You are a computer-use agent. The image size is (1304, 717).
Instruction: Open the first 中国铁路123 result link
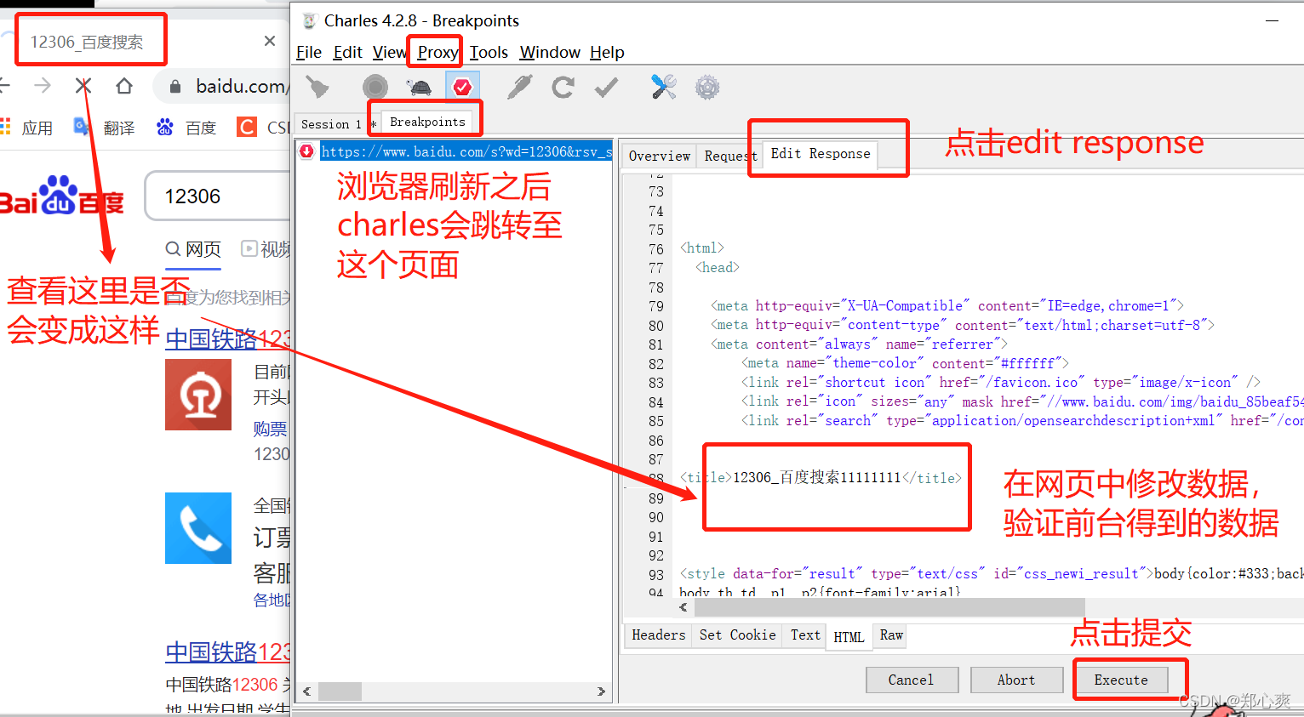228,339
